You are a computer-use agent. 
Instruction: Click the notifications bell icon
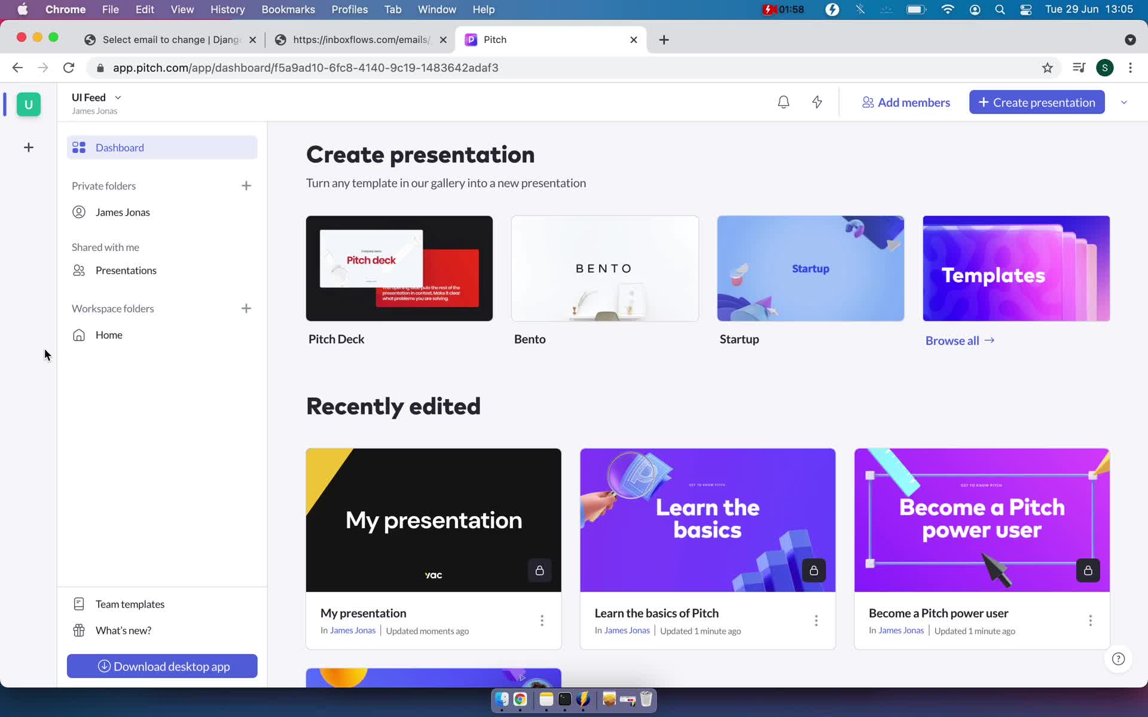783,102
